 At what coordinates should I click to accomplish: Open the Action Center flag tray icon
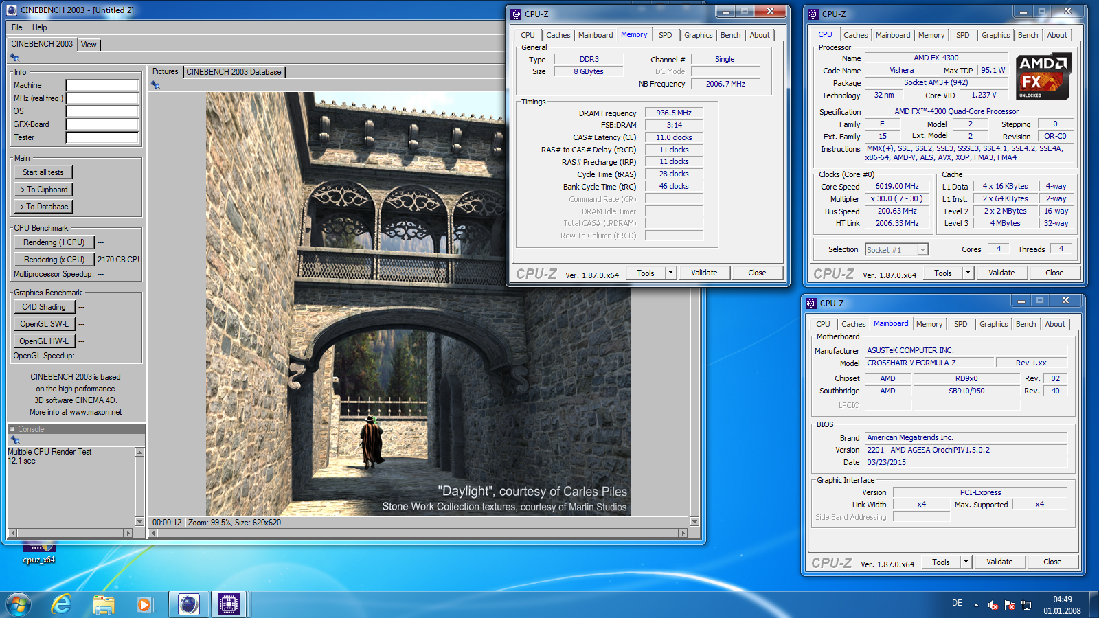click(1010, 605)
